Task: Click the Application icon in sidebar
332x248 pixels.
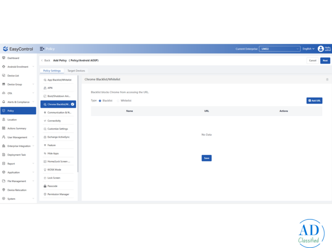Action: point(4,172)
